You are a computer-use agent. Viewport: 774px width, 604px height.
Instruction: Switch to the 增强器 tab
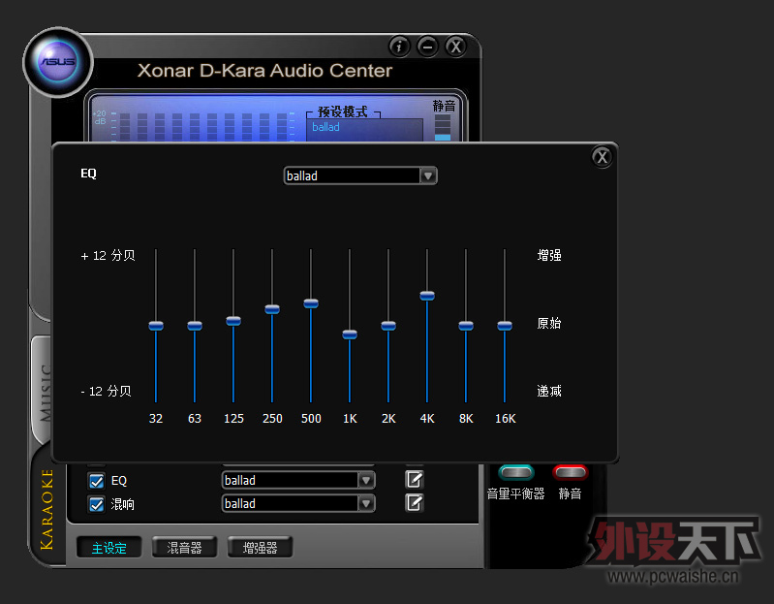tap(261, 548)
